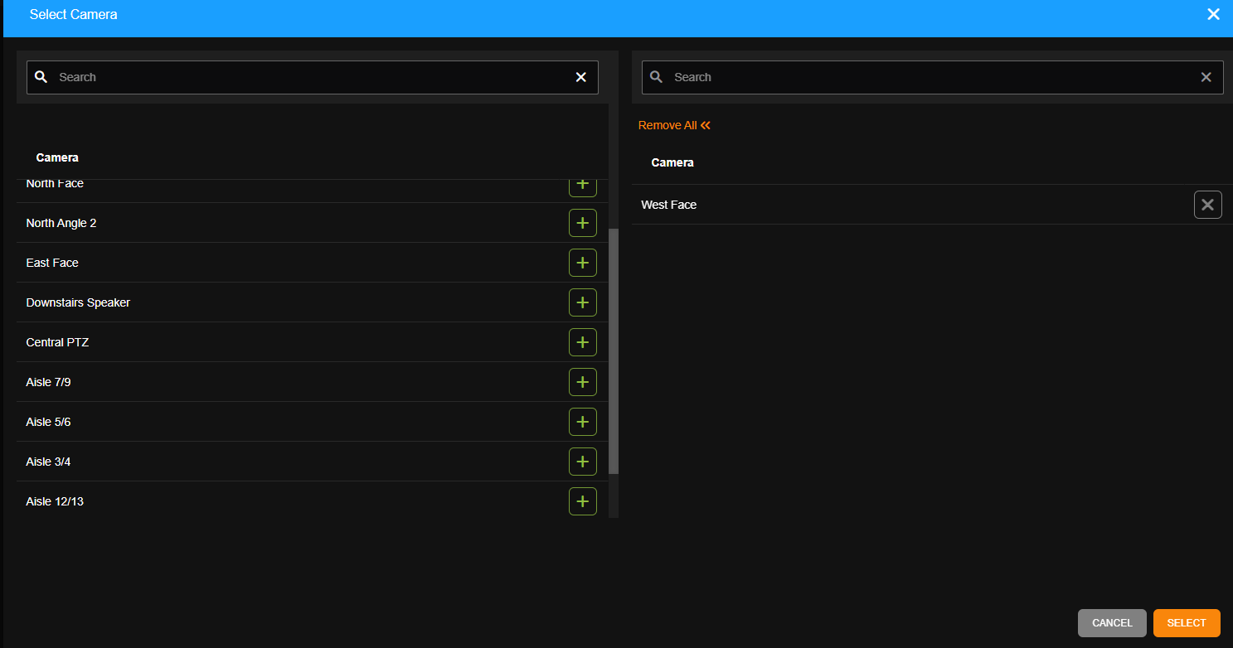Viewport: 1233px width, 648px height.
Task: Add North Angle 2 via green plus icon
Action: 583,223
